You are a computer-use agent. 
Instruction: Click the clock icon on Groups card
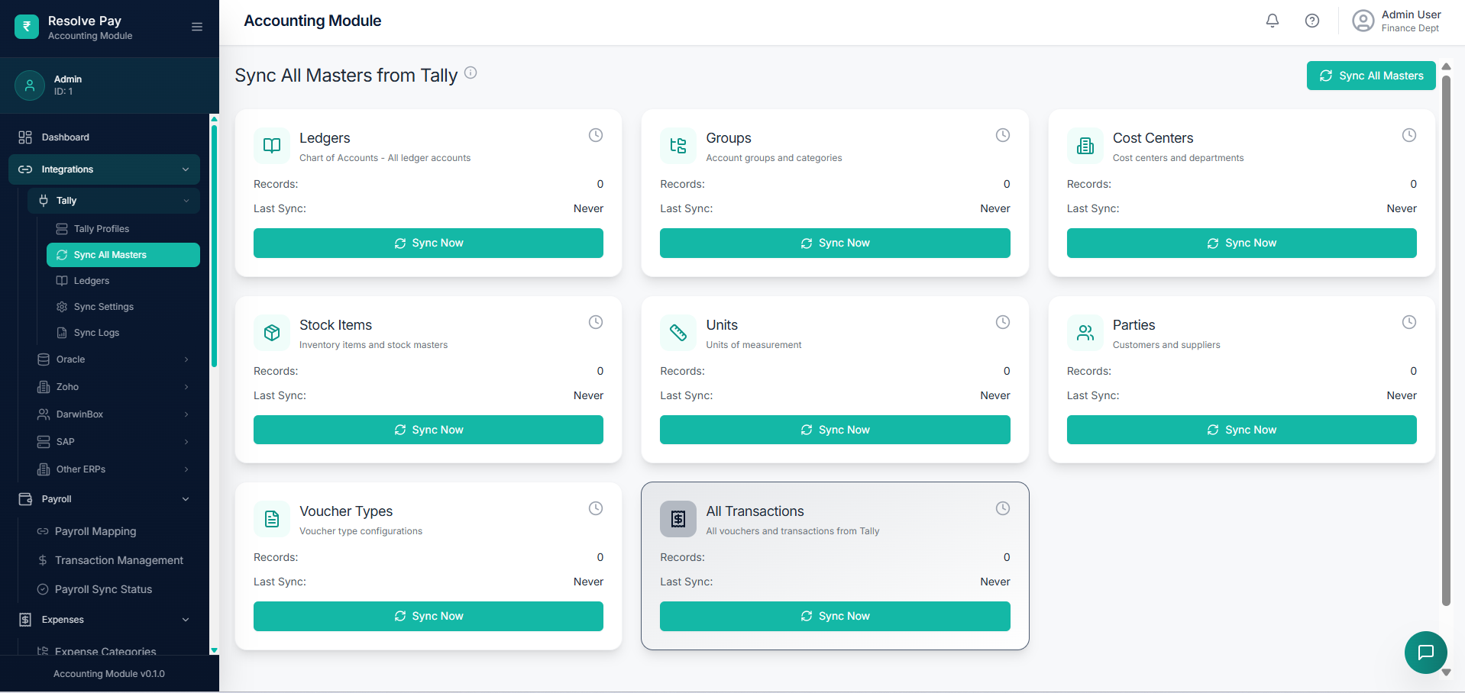(x=1003, y=135)
